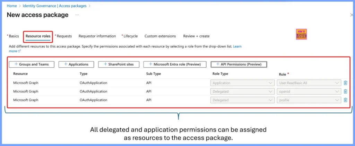Screen dimensions: 355x146
Task: Select Microsoft Graph in the profile row
Action: pos(26,100)
